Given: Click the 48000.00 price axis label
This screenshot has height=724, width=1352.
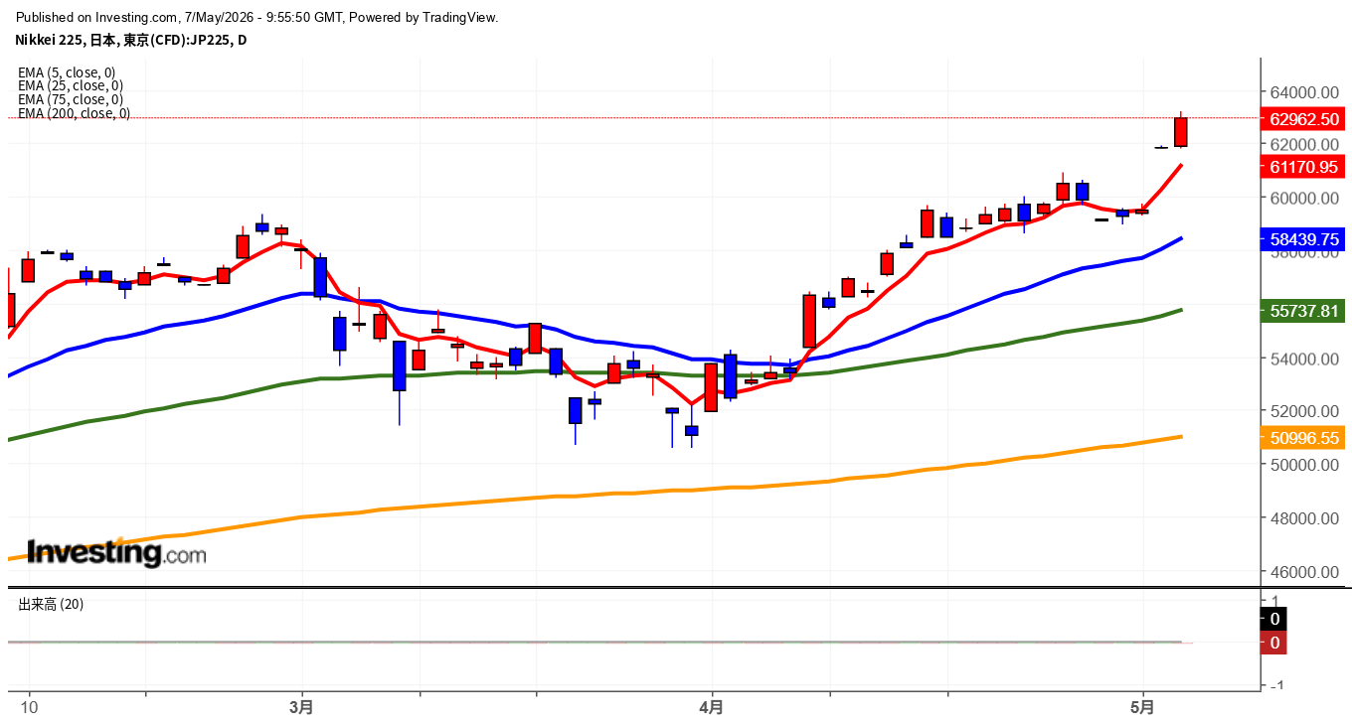Looking at the screenshot, I should [x=1303, y=518].
